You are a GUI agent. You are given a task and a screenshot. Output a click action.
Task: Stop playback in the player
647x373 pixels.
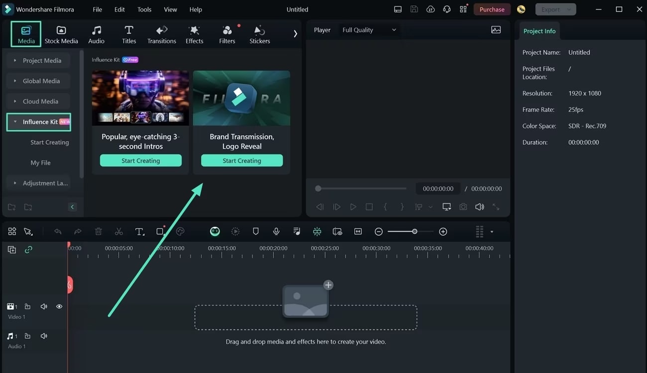(x=369, y=207)
